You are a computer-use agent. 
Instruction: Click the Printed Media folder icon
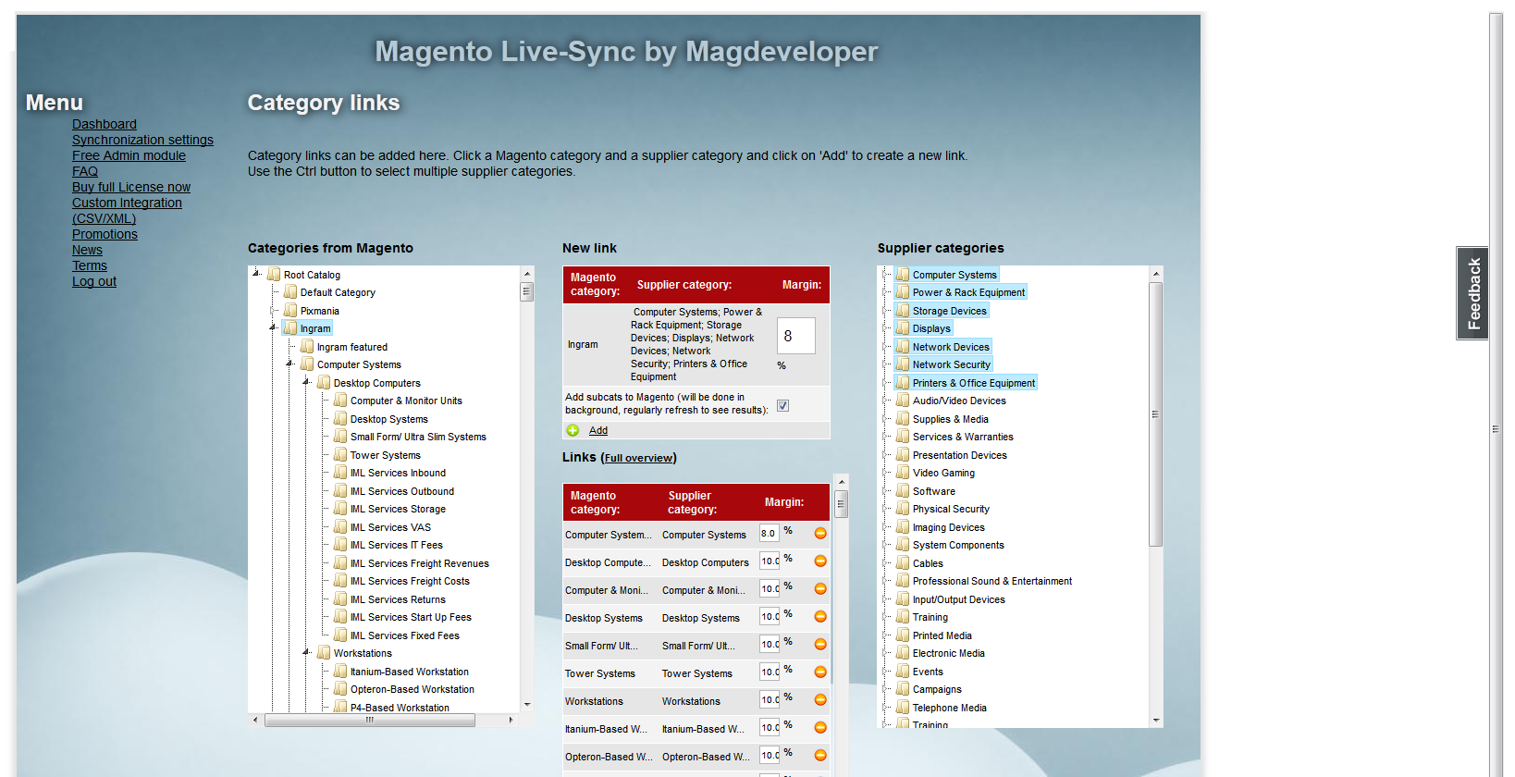(x=903, y=635)
